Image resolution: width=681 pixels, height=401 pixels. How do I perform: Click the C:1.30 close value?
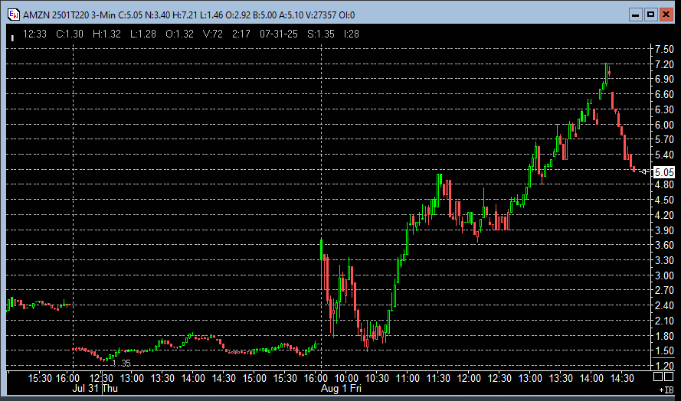(x=70, y=34)
